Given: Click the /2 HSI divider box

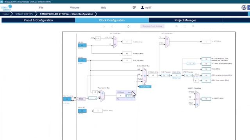Looking at the screenshot, I should [95, 92].
